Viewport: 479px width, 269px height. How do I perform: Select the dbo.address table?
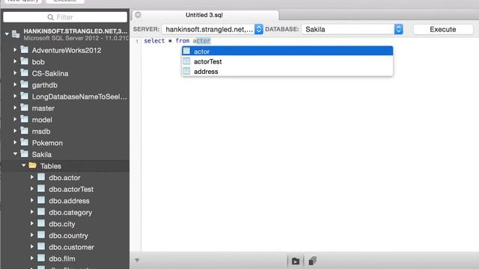[x=69, y=201]
